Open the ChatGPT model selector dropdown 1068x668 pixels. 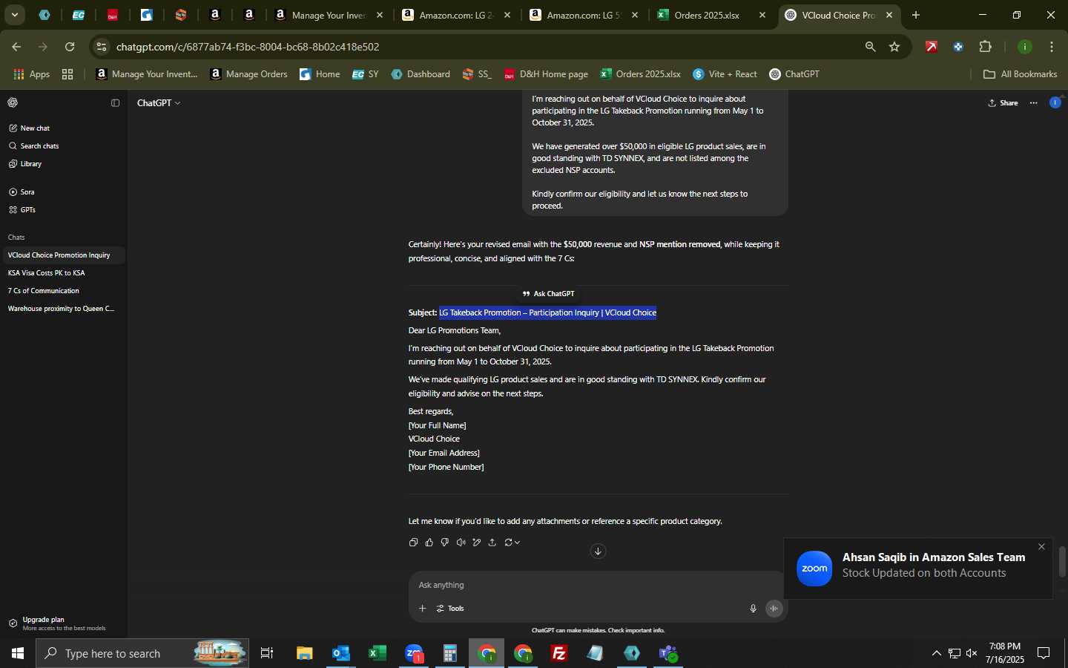[x=159, y=103]
